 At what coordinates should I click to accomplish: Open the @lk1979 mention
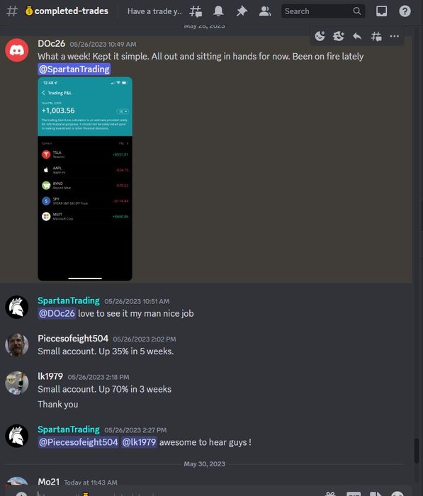(x=139, y=442)
